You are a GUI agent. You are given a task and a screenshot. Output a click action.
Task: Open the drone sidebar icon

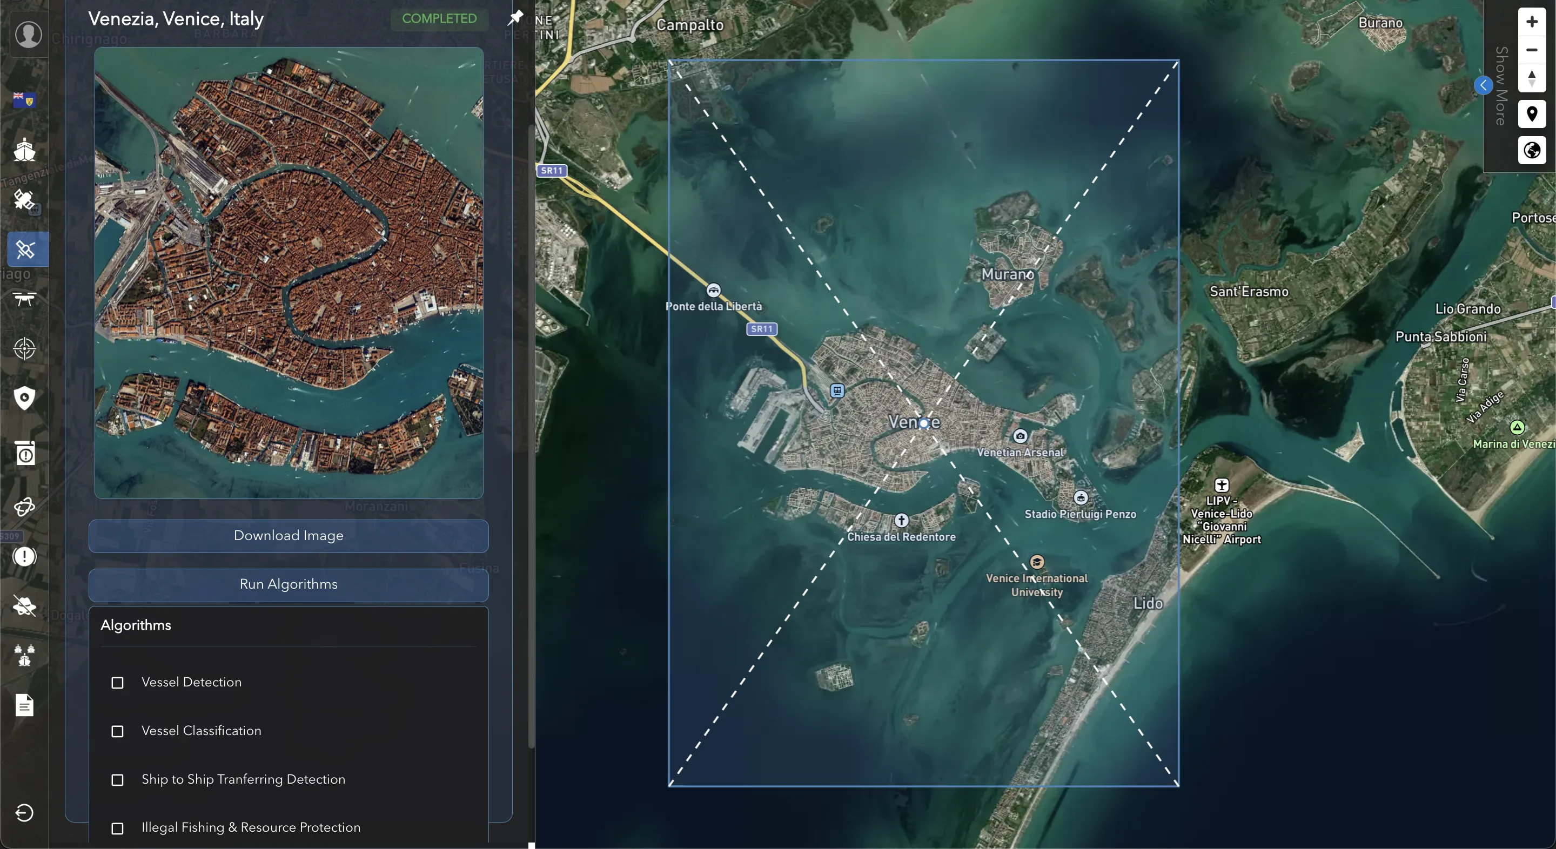[25, 299]
